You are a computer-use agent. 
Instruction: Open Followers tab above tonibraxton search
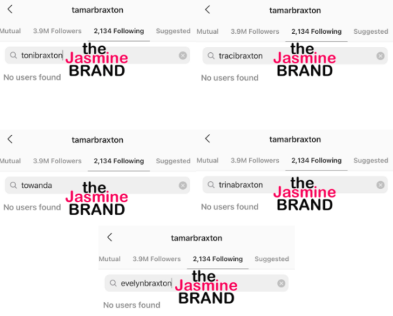click(x=57, y=31)
